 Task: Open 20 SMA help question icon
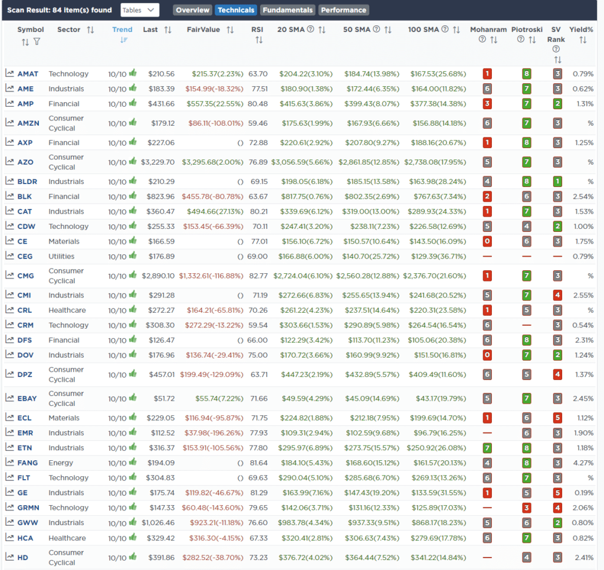(310, 30)
